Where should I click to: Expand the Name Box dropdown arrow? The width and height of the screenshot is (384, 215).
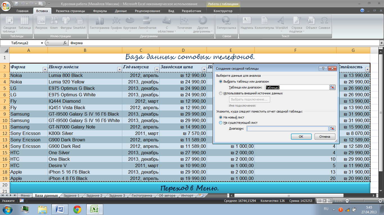point(42,43)
